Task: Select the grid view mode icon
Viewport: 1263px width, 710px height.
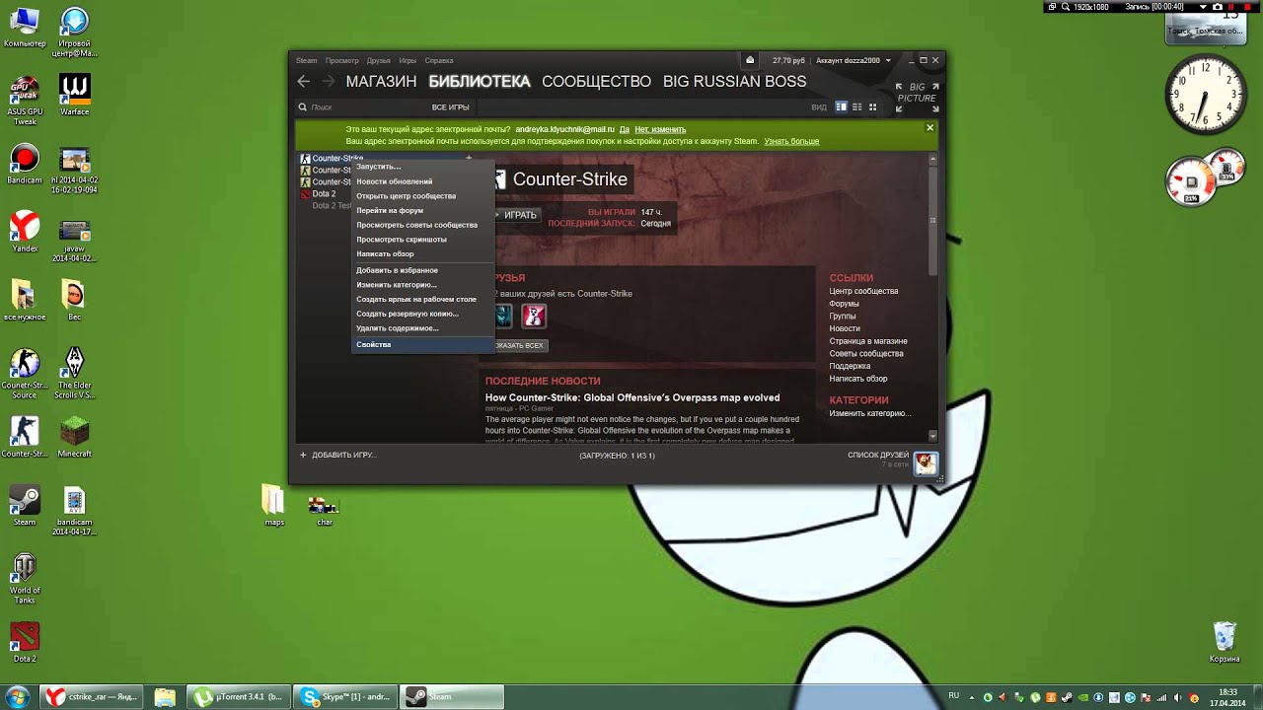Action: point(872,106)
